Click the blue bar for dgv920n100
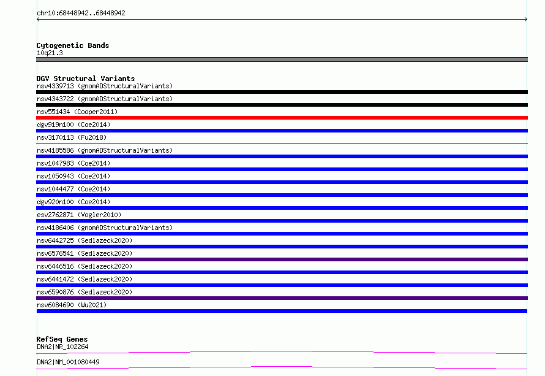545x376 pixels. (x=282, y=208)
